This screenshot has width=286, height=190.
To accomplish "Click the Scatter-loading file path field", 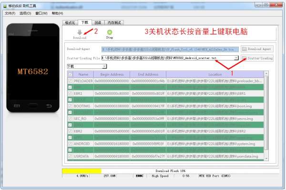I will pos(170,58).
